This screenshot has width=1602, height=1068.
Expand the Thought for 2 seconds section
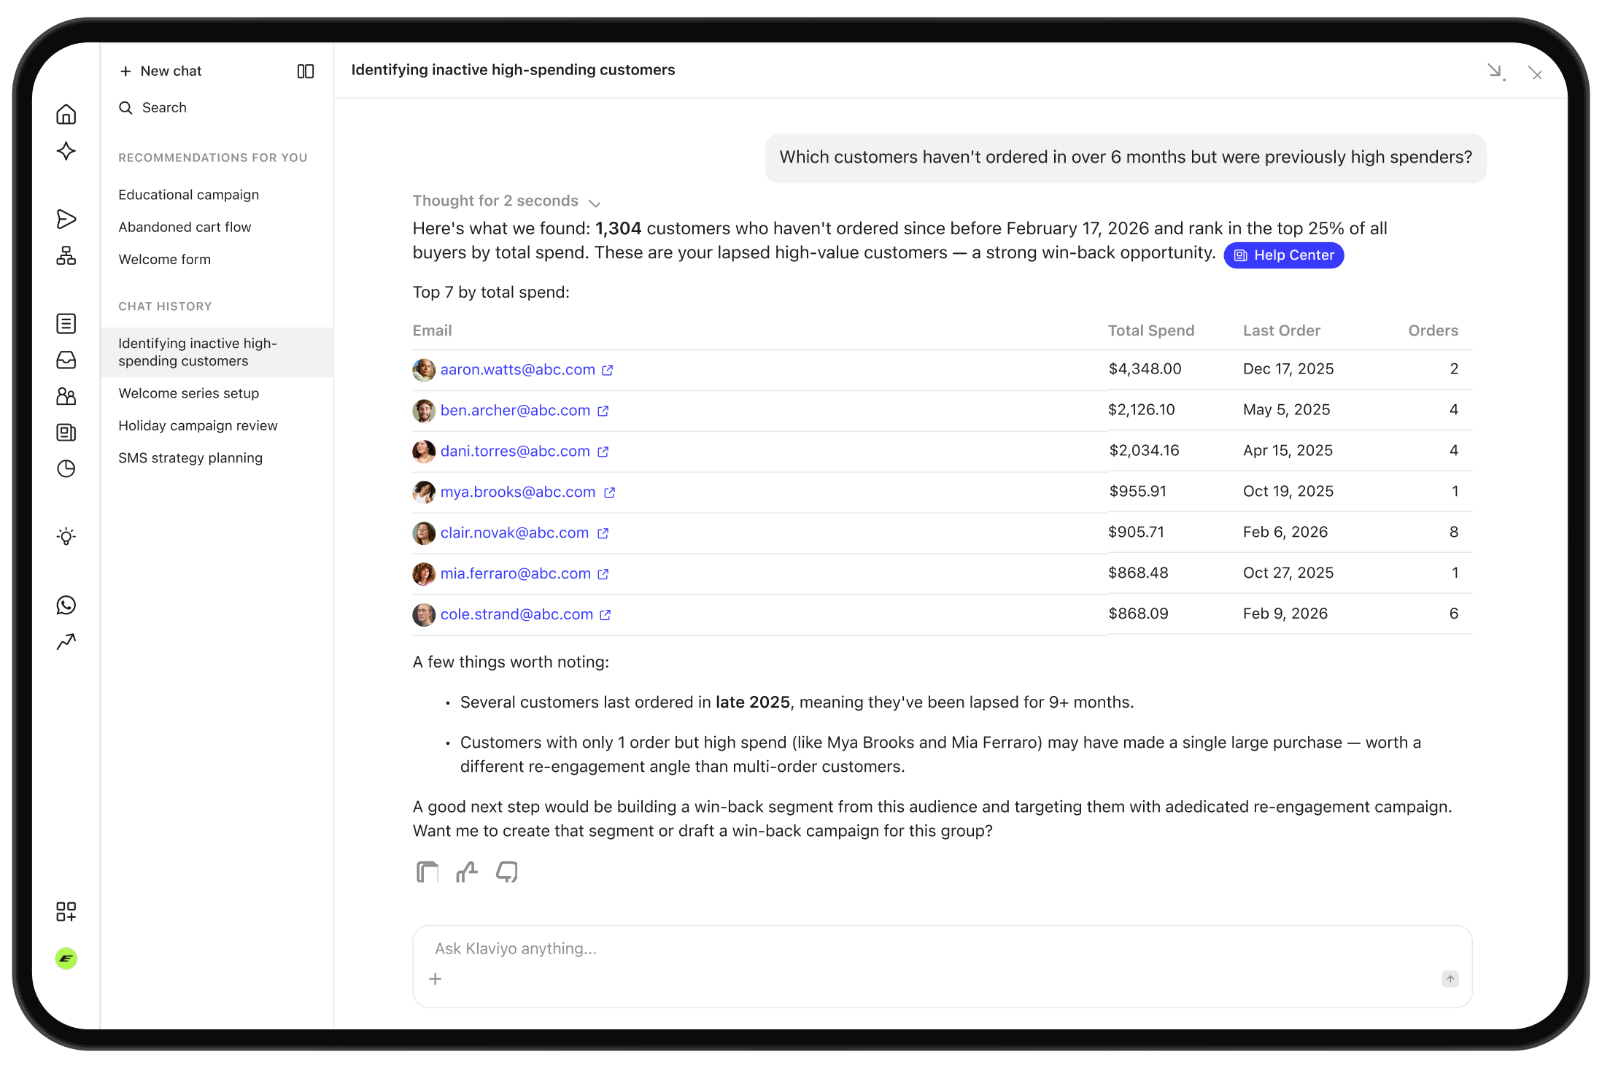pyautogui.click(x=506, y=201)
